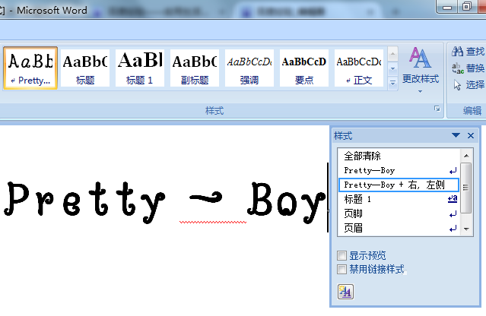Click the Replace (替换) icon
The image size is (486, 316).
[x=457, y=68]
